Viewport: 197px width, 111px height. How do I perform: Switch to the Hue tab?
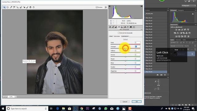coord(111,36)
